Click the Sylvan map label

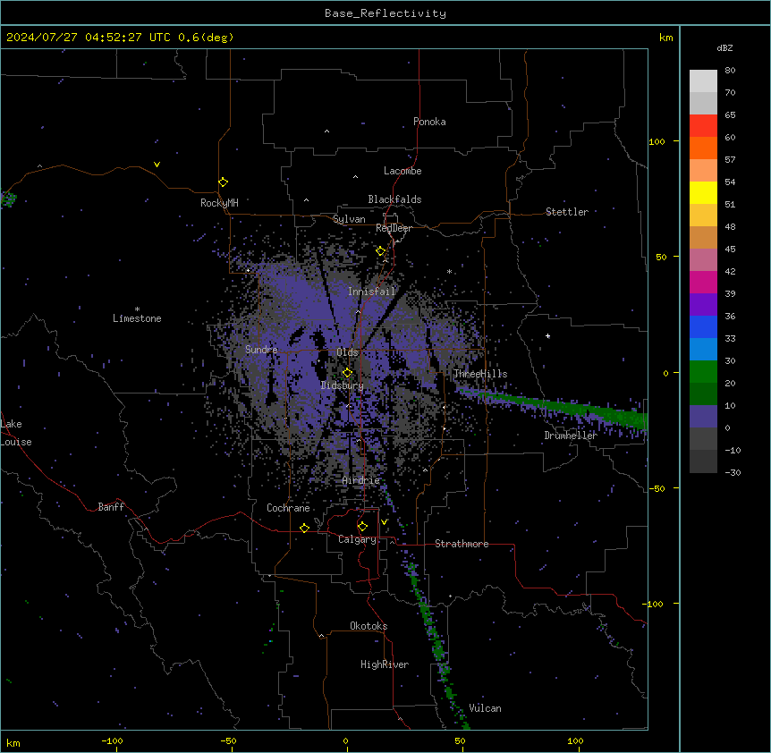coord(349,219)
